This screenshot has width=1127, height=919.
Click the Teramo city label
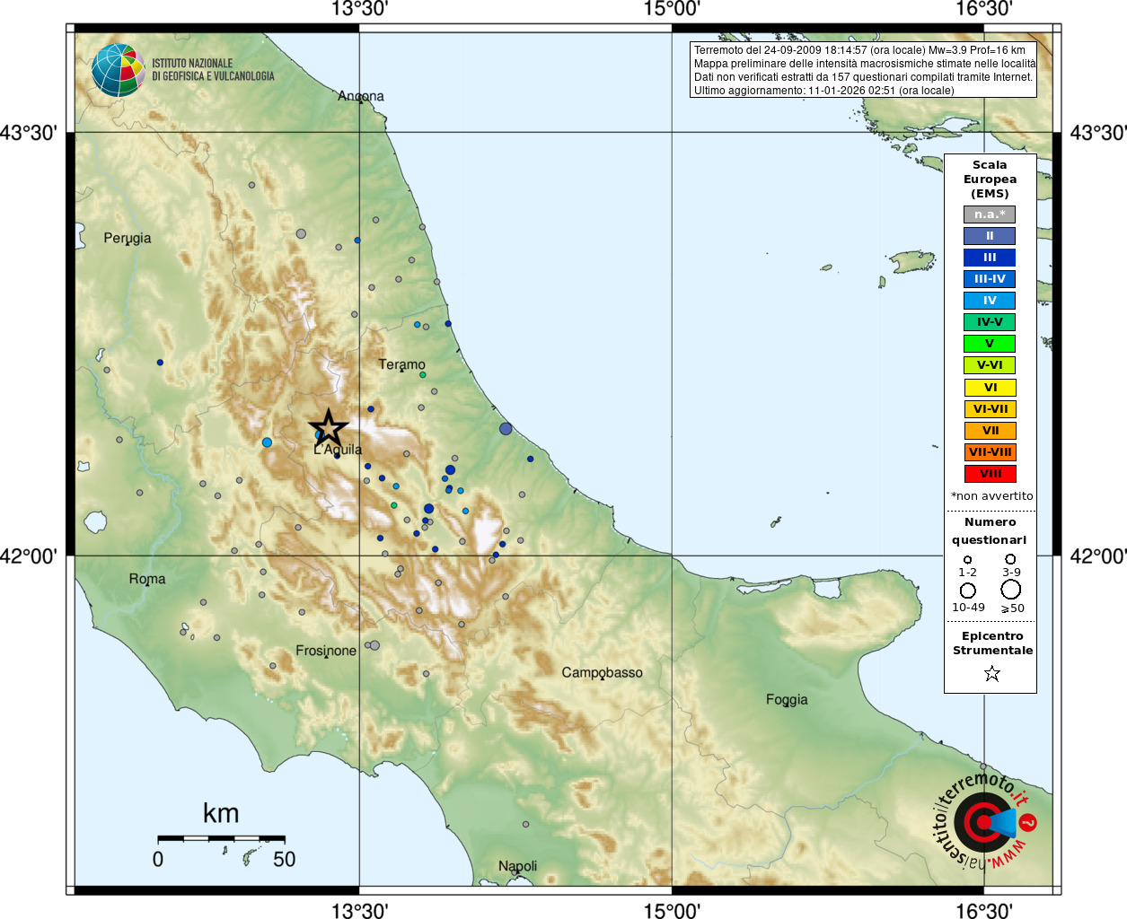[x=401, y=364]
